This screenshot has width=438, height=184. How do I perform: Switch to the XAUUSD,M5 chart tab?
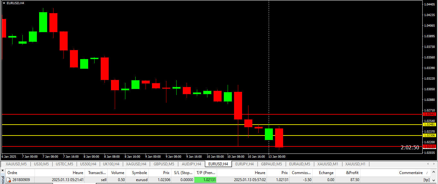[x=16, y=164]
